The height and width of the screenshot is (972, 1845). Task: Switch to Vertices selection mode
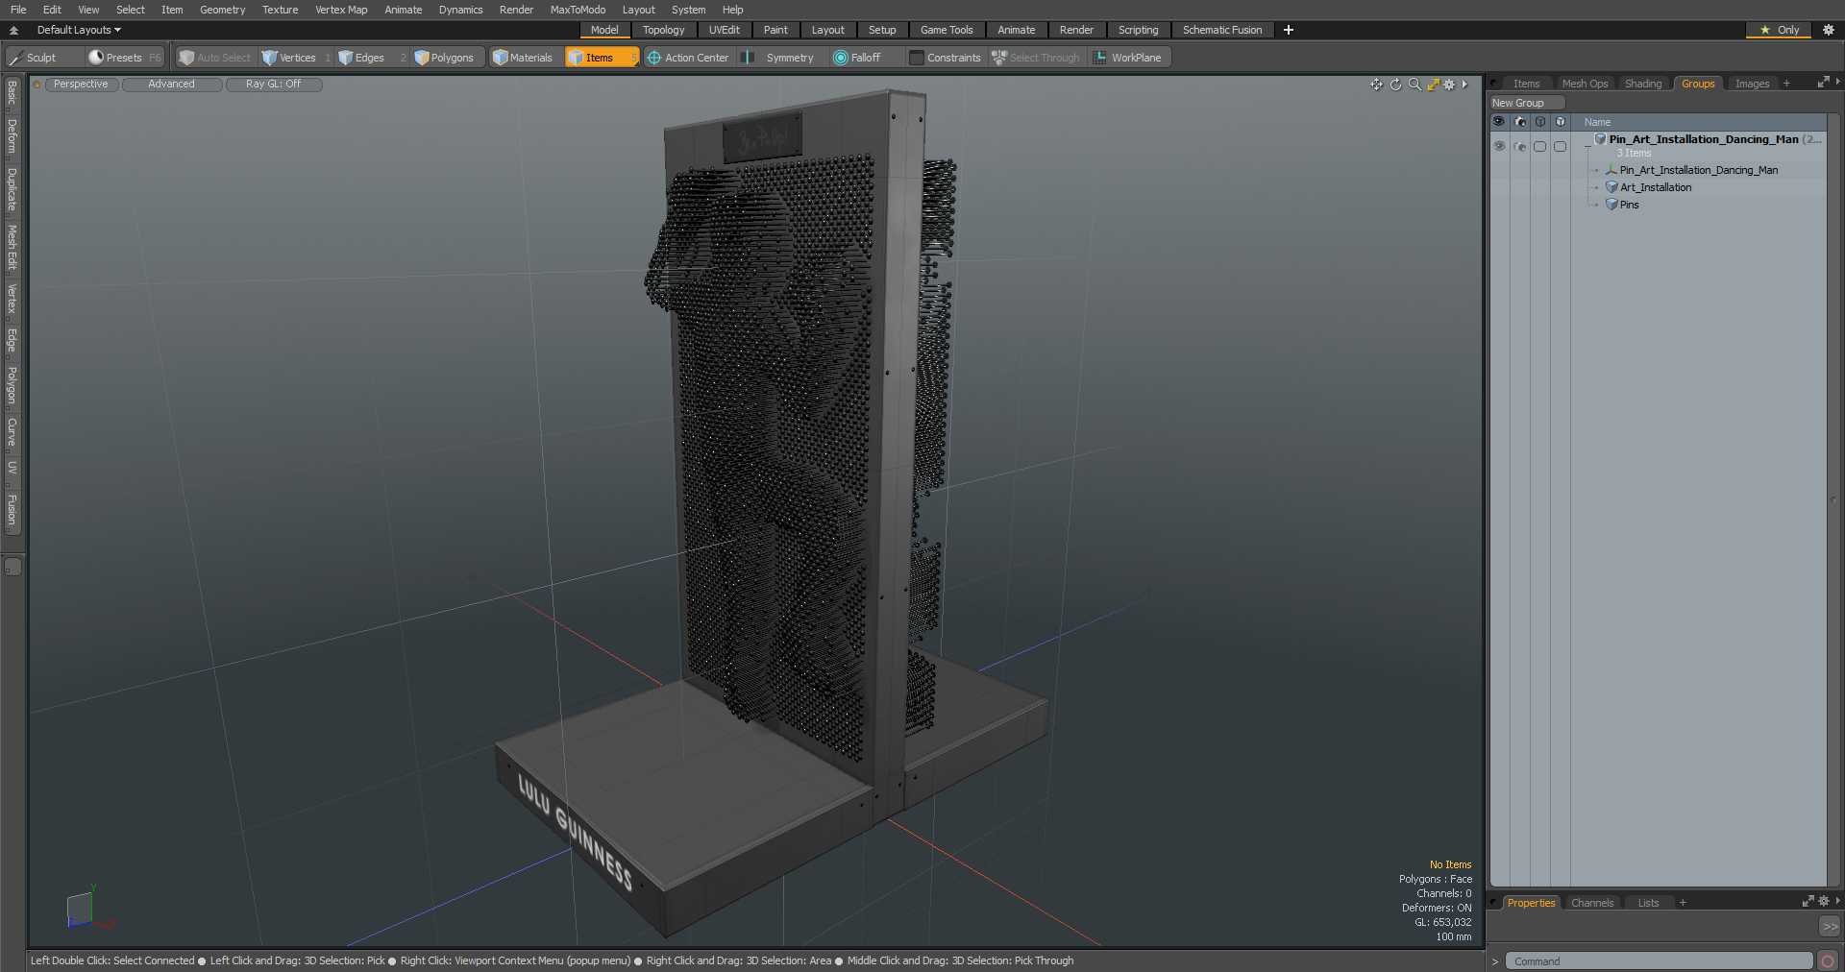click(289, 58)
